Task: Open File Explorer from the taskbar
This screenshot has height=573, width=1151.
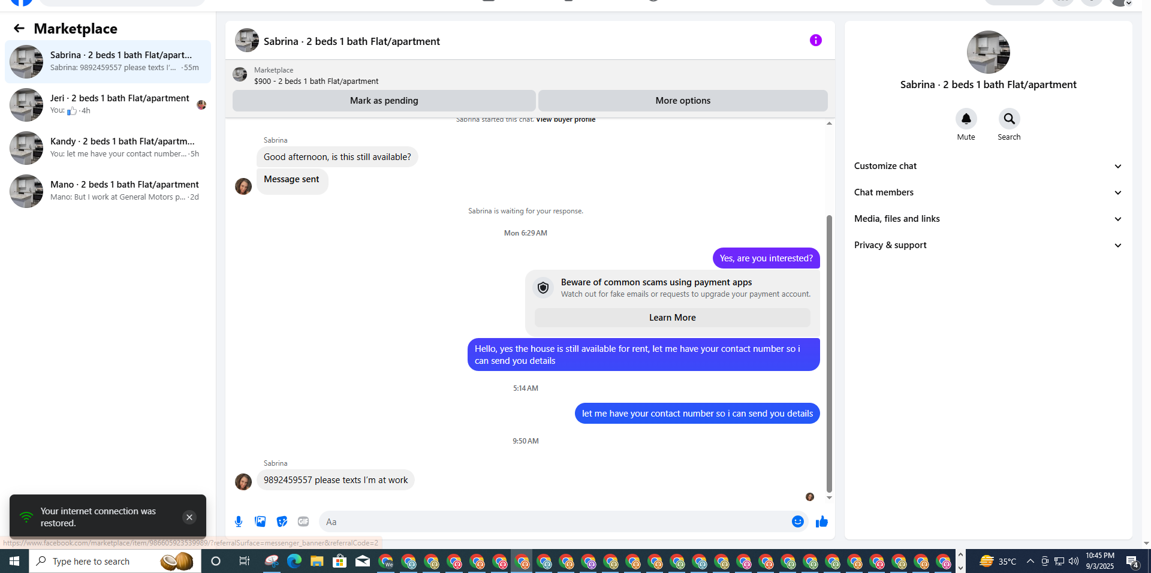Action: (317, 561)
